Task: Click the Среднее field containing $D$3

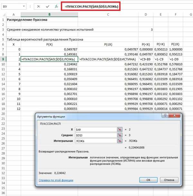Action: [x=95, y=135]
